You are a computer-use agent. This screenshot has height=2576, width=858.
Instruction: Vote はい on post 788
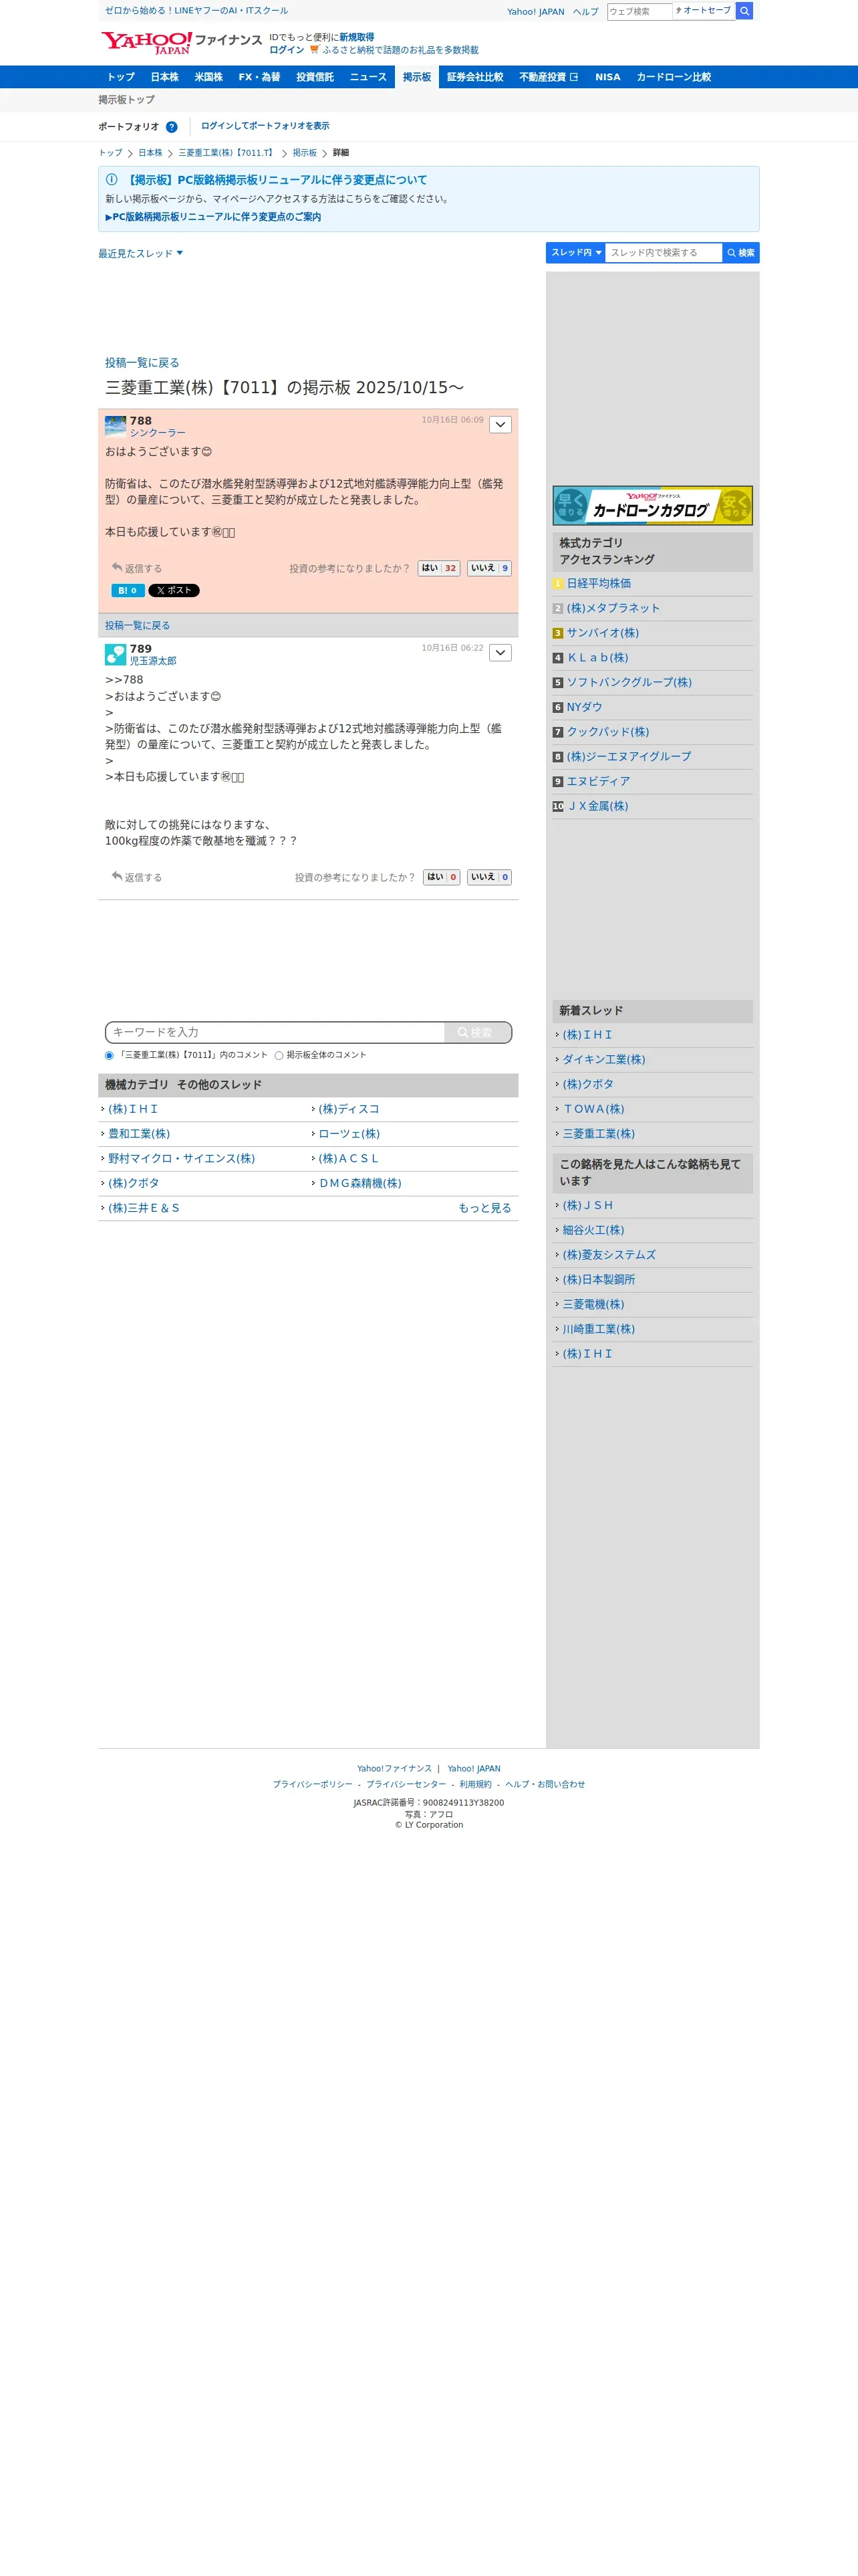coord(438,568)
